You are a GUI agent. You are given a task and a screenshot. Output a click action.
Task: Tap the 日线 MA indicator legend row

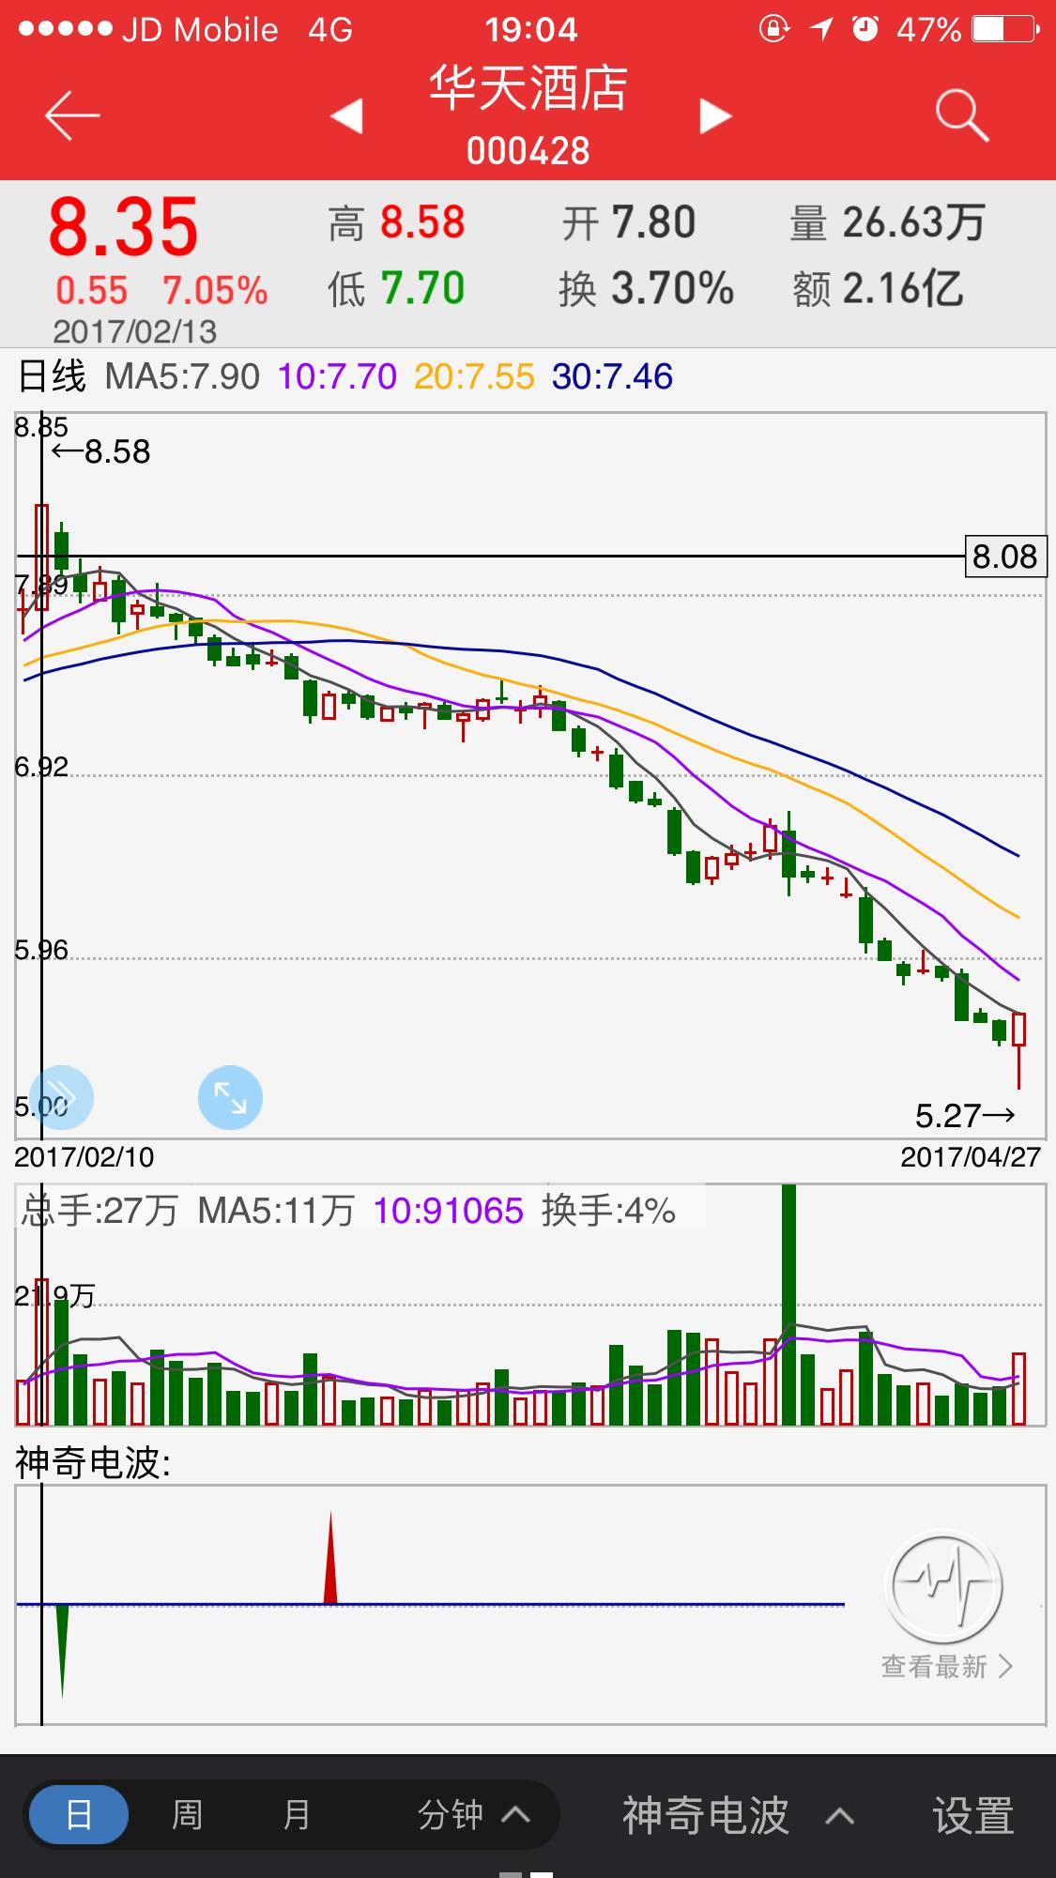tap(344, 377)
